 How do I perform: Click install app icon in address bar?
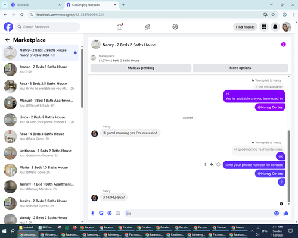pos(265,15)
